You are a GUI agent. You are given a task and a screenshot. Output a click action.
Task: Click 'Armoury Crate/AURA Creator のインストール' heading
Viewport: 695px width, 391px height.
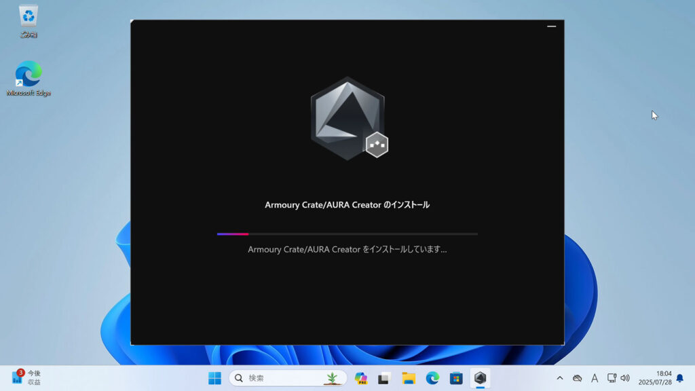[x=347, y=205]
